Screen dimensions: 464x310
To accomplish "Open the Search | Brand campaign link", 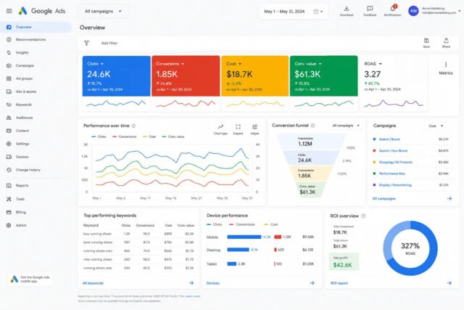I will point(389,139).
